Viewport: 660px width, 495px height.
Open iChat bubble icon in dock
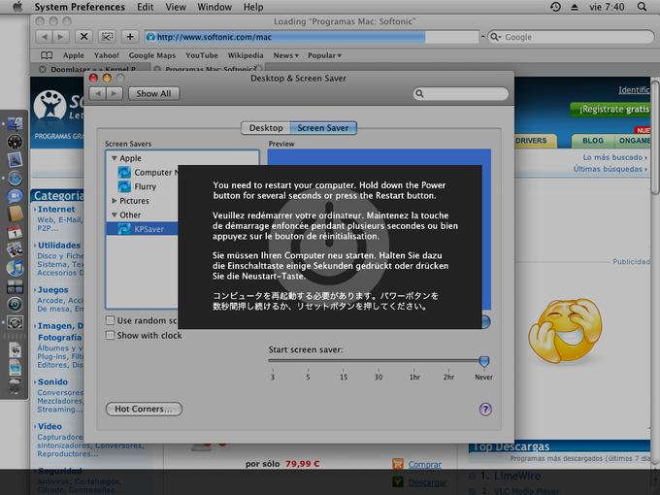(x=15, y=196)
